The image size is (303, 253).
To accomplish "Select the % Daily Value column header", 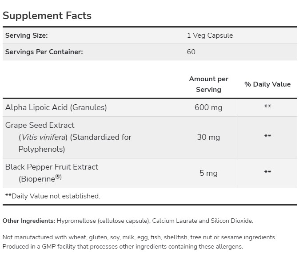I will pyautogui.click(x=267, y=84).
